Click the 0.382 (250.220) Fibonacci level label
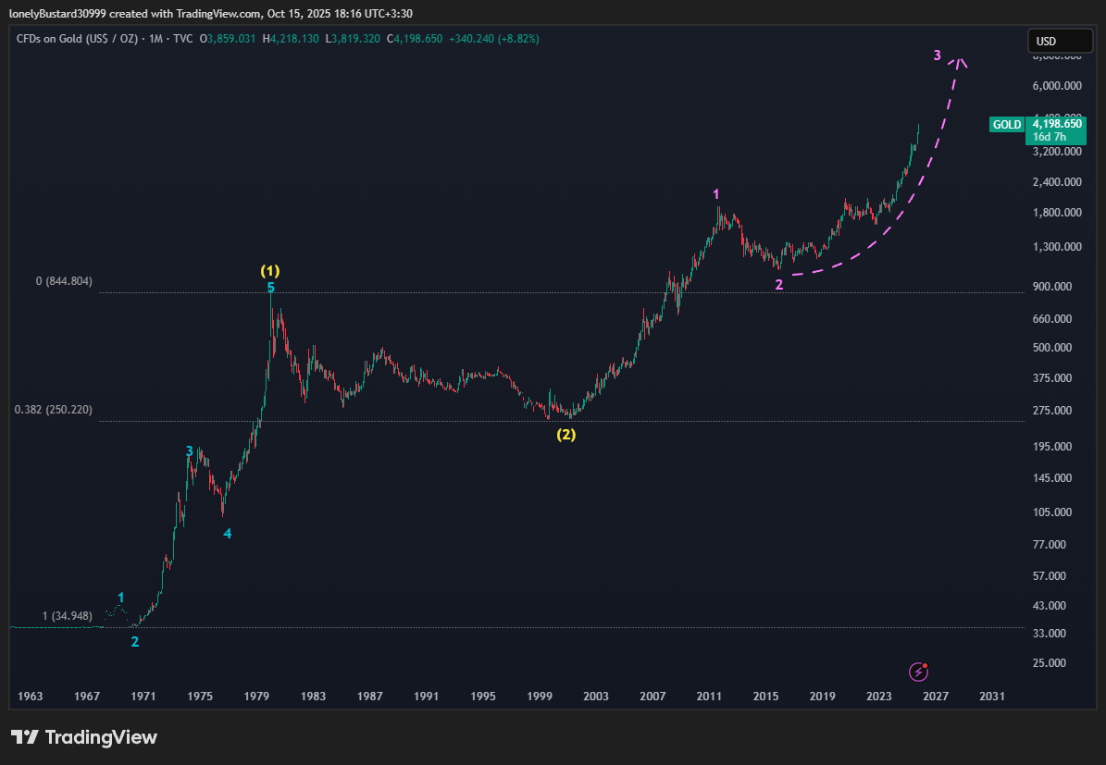The width and height of the screenshot is (1106, 765). click(53, 410)
